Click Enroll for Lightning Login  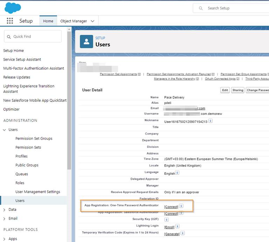click(169, 227)
